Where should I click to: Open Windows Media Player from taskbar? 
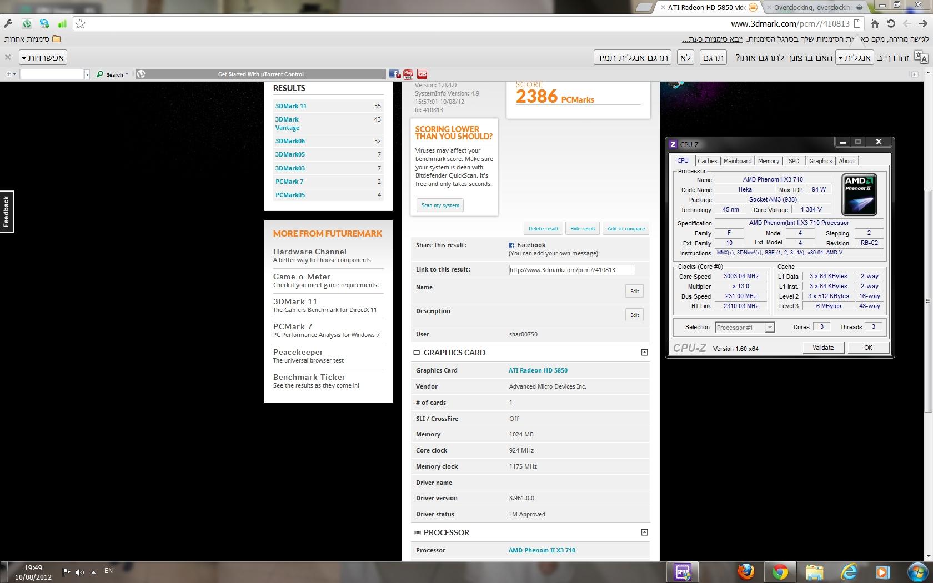coord(882,571)
